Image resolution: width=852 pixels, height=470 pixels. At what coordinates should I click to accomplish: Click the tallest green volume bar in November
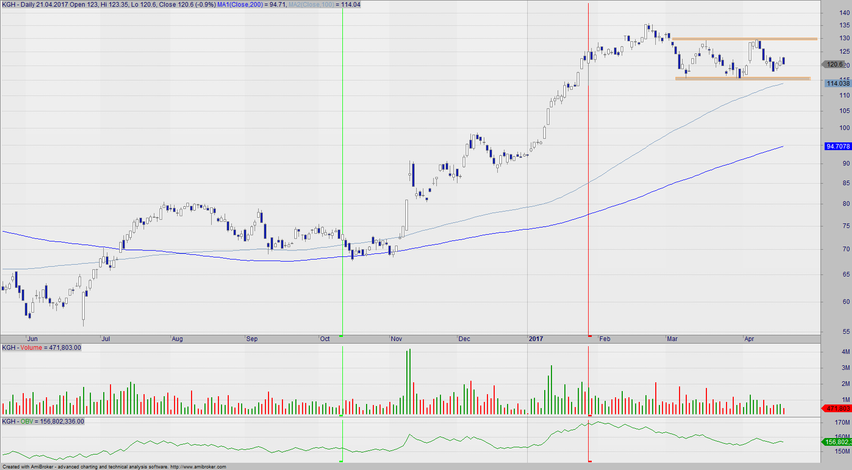pos(410,382)
